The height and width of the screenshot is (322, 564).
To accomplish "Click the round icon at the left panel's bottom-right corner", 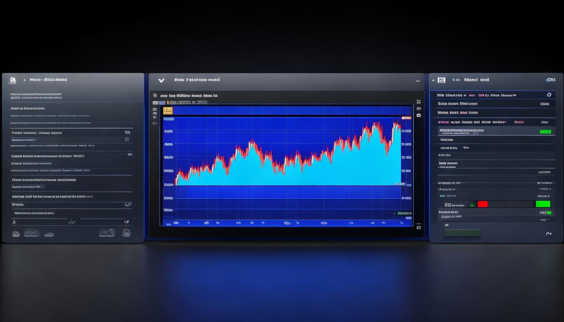I will pos(126,232).
